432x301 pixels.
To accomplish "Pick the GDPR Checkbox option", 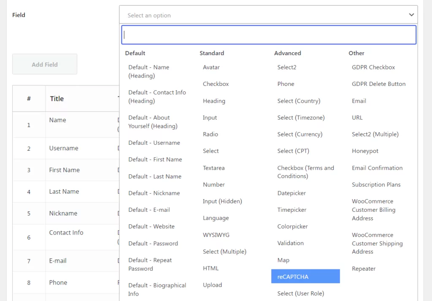I will click(373, 67).
